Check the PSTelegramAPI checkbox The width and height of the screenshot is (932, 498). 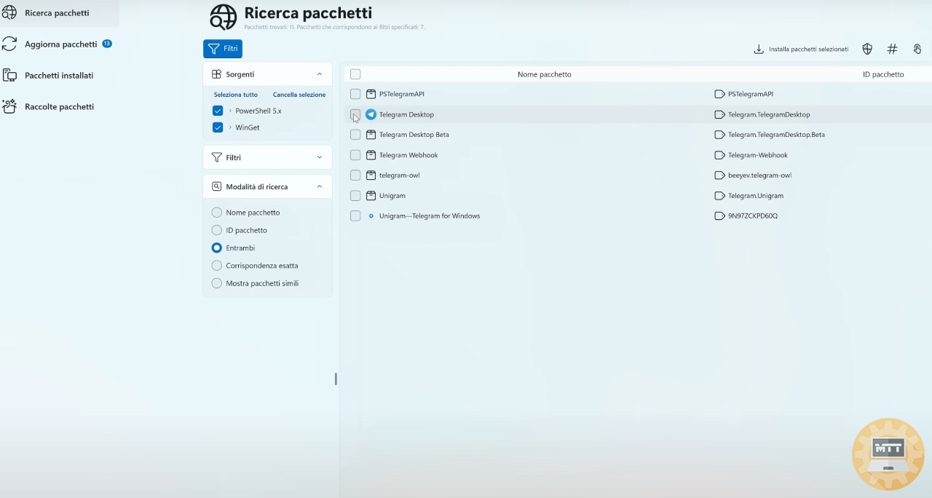355,94
